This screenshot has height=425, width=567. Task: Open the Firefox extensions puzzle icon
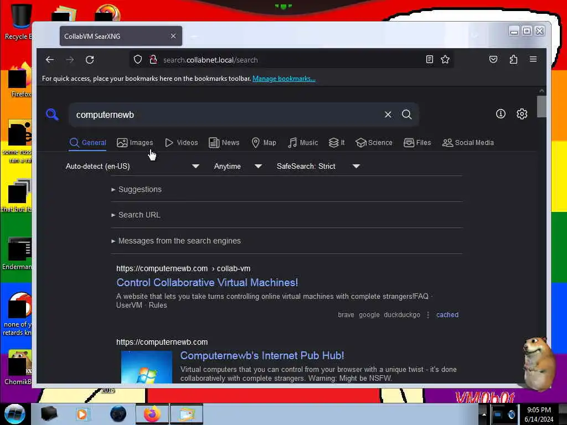[513, 59]
